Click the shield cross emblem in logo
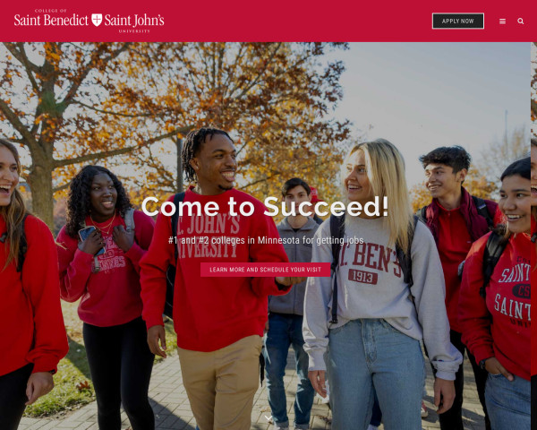Viewport: 537px width, 430px height. (x=97, y=20)
